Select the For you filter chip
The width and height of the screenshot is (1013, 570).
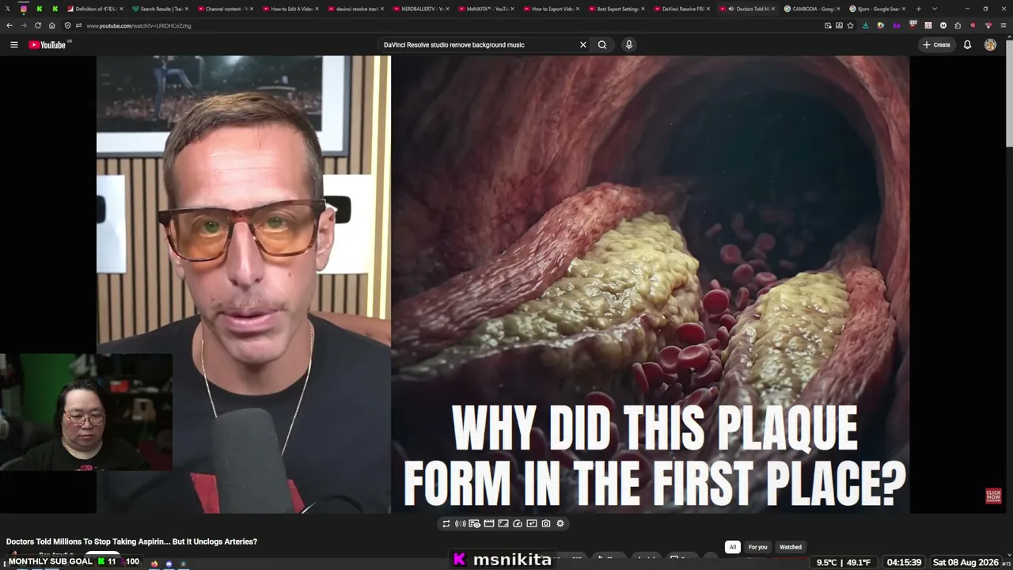(x=758, y=547)
